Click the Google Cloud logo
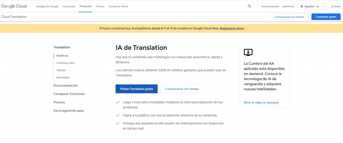This screenshot has height=143, width=343. point(14,6)
